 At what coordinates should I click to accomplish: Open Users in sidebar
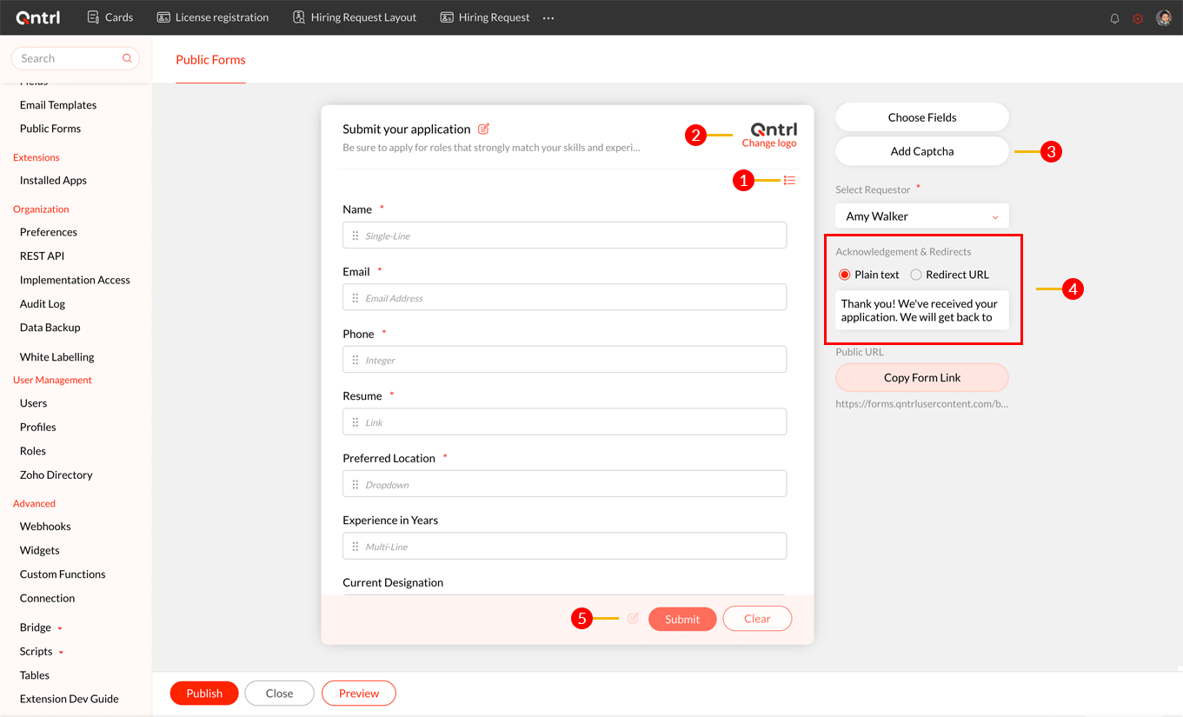pos(33,403)
